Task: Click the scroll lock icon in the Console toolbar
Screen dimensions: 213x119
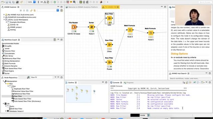Action: [187, 83]
